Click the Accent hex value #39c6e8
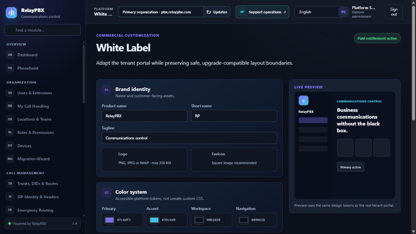Viewport: 416px width, 234px height. (169, 220)
